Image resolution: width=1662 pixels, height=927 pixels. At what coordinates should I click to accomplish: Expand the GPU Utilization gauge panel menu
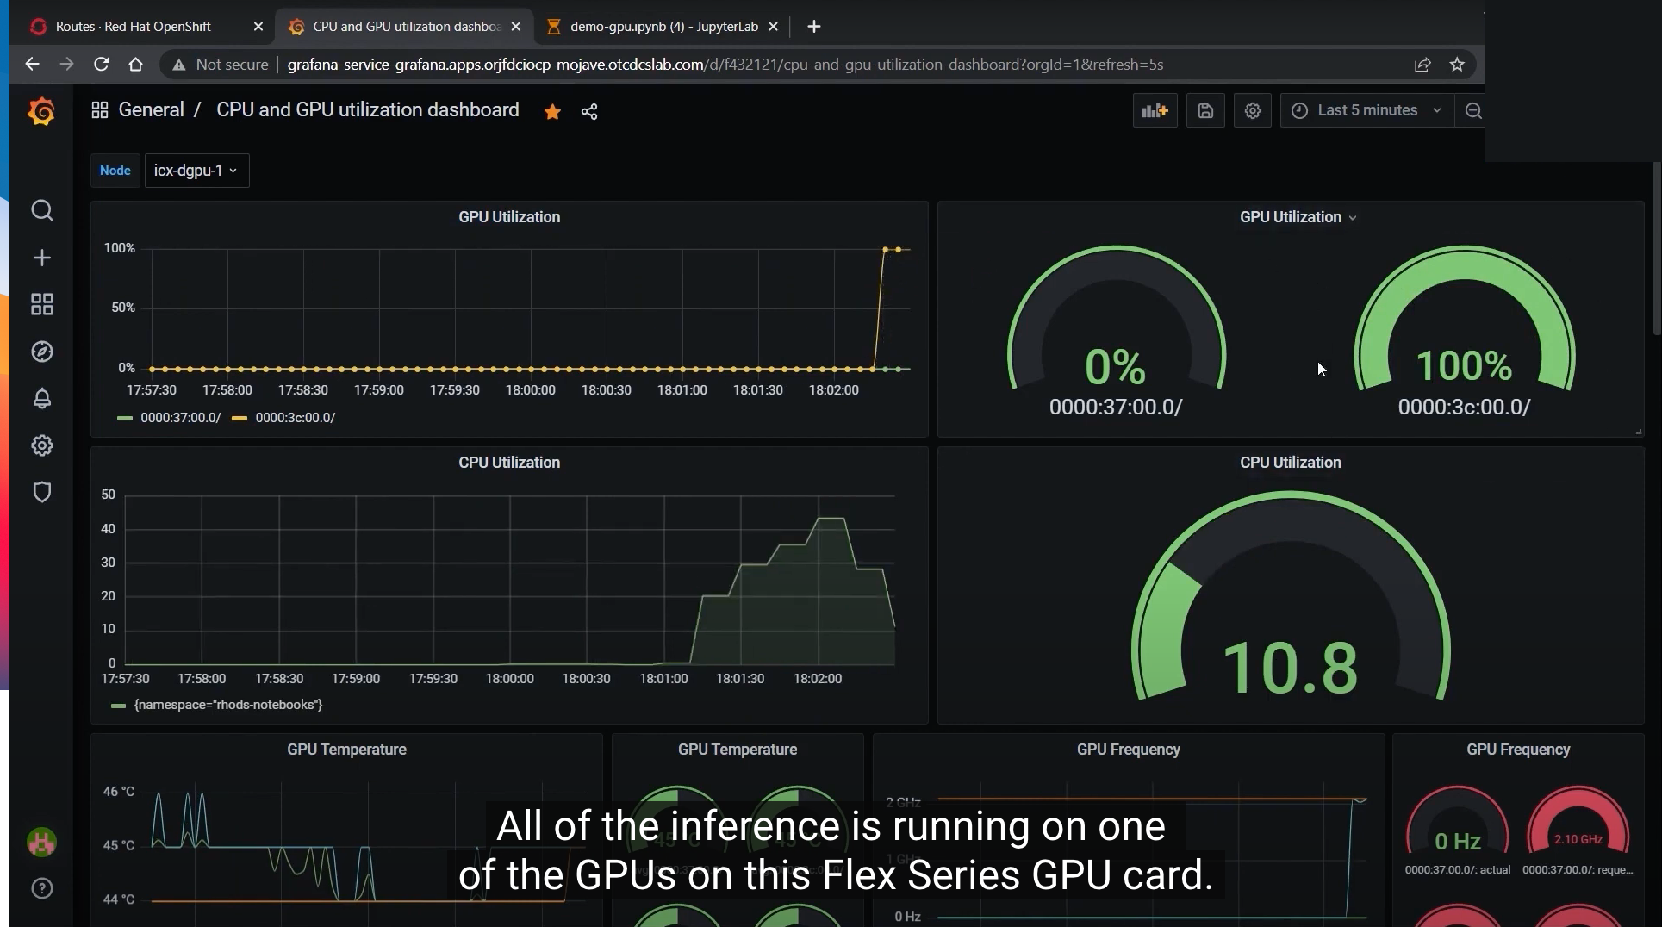pyautogui.click(x=1298, y=217)
